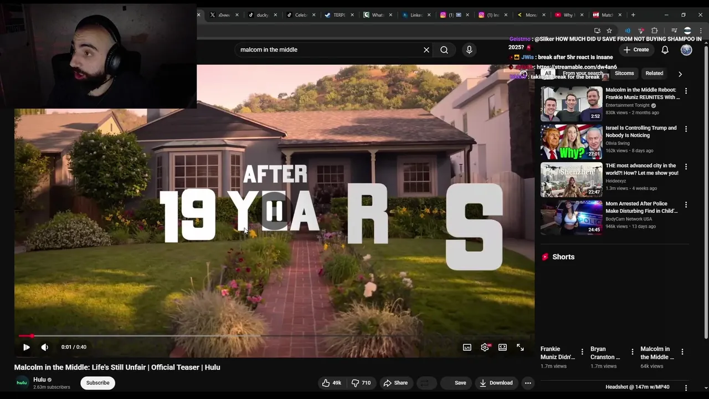Open YouTube notifications bell
Image resolution: width=709 pixels, height=399 pixels.
(x=665, y=50)
